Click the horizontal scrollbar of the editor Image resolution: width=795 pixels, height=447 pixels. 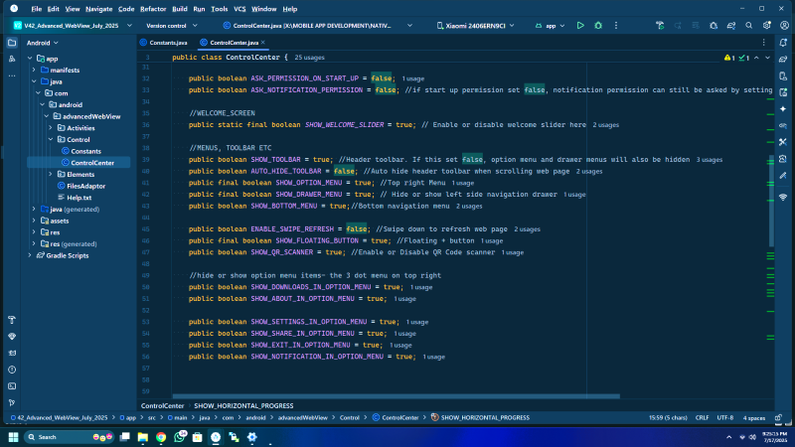point(396,395)
